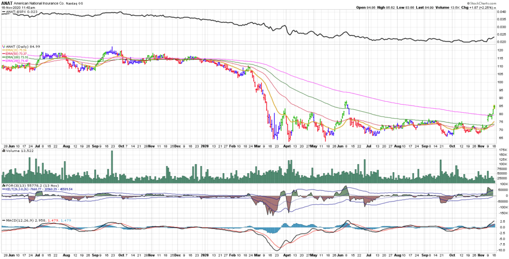The width and height of the screenshot is (509, 259).
Task: Click the 85 price axis label
Action: click(x=500, y=106)
